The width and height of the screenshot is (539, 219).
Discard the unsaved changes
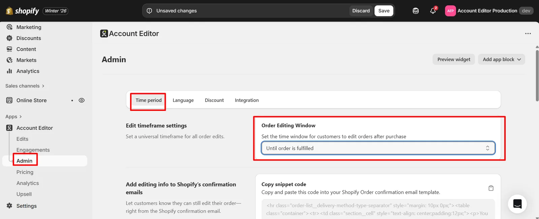click(x=361, y=11)
